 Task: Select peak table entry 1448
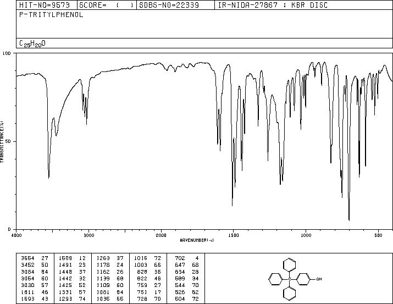click(x=65, y=272)
